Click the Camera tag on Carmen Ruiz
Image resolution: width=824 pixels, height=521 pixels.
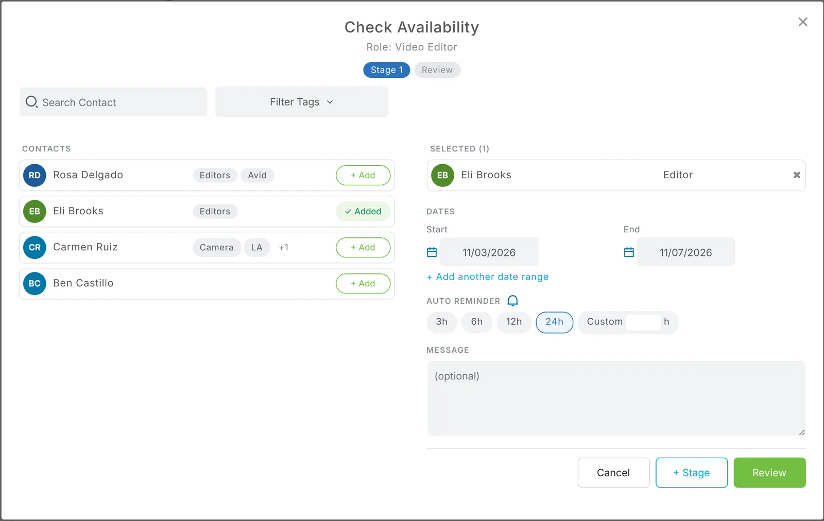[x=216, y=248]
